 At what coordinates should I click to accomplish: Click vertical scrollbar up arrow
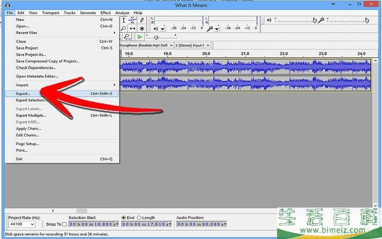coord(375,60)
